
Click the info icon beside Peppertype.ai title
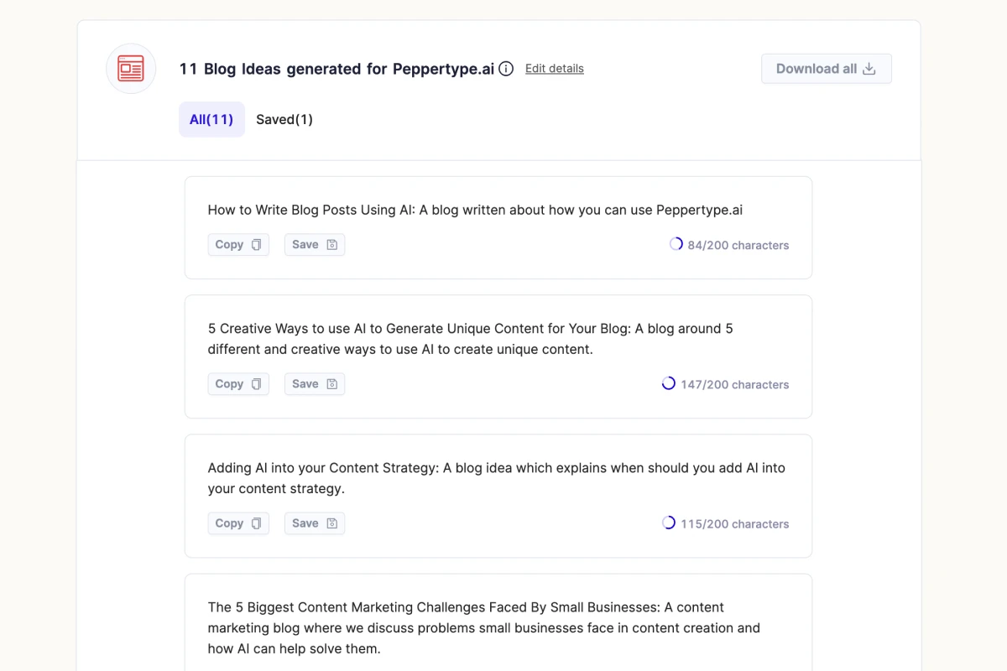pos(506,69)
